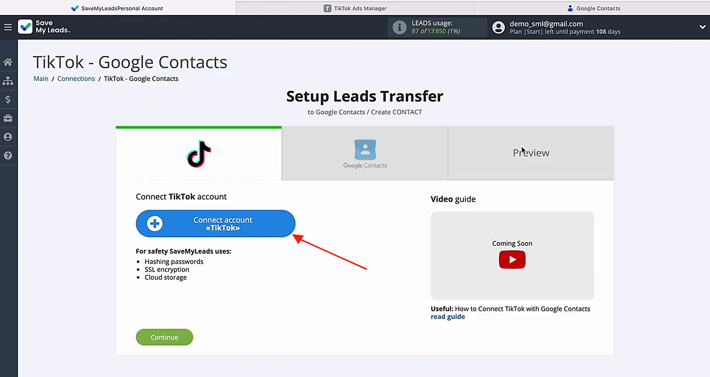This screenshot has width=710, height=377.
Task: Switch to Google Contacts browser tab
Action: (593, 8)
